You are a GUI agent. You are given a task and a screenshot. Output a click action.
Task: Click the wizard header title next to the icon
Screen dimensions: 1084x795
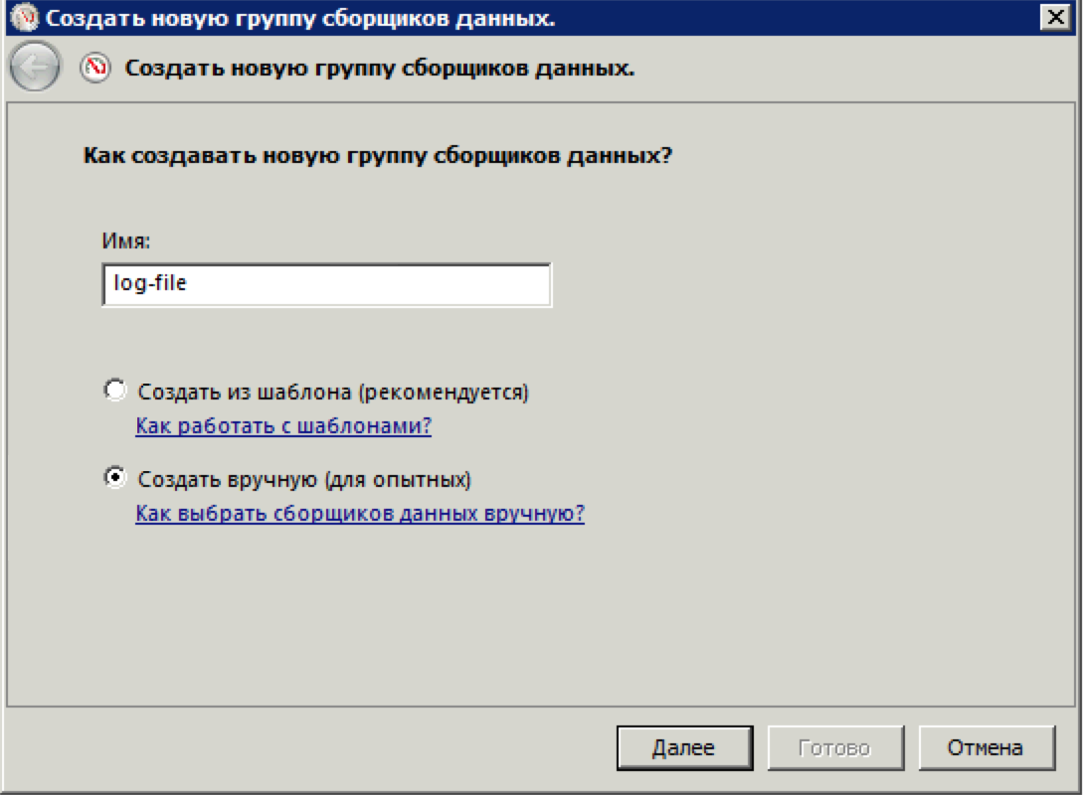[379, 69]
